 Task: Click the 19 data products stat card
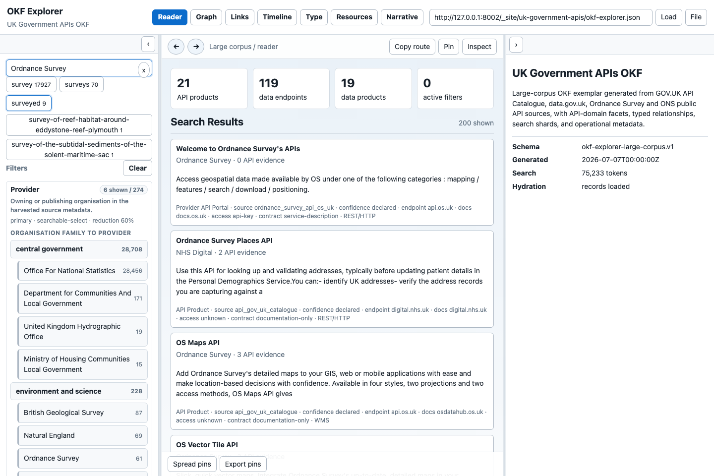(373, 89)
